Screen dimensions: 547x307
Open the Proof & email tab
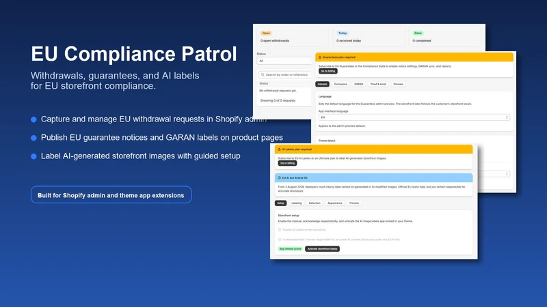pos(378,84)
